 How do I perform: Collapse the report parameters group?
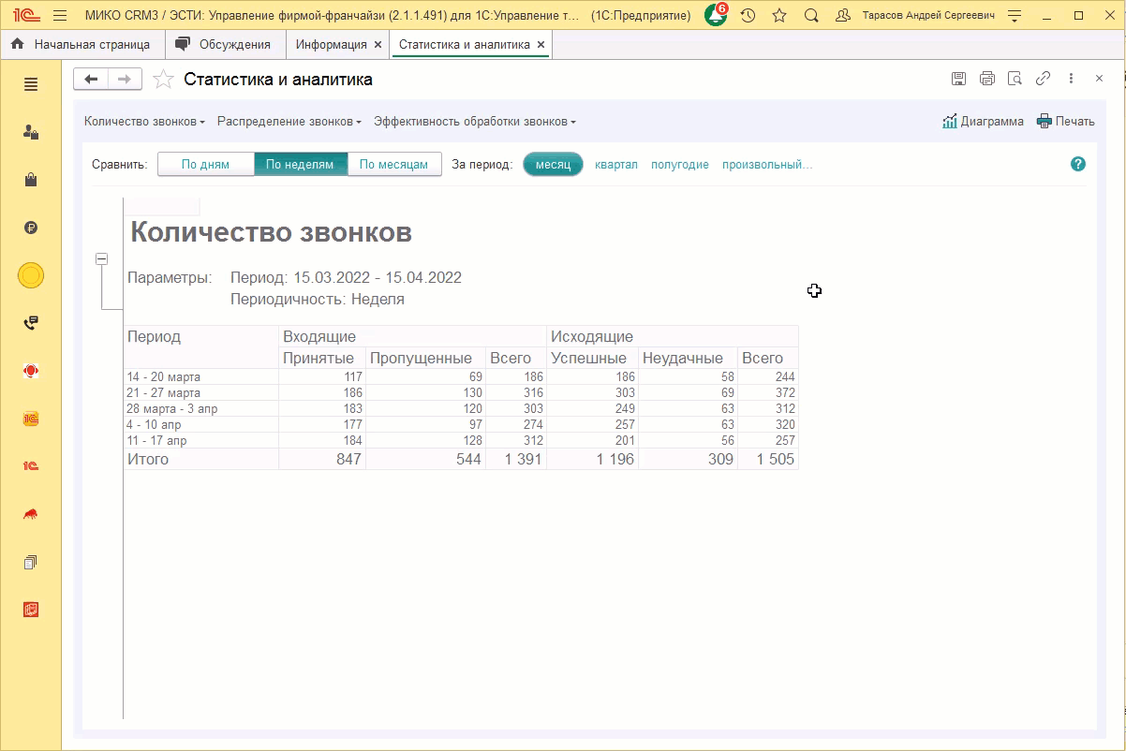pos(102,259)
